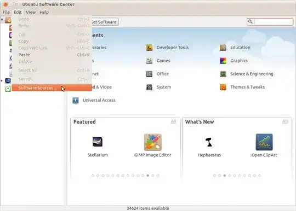Screen dimensions: 296x211
Task: Open the File menu
Action: click(6, 12)
